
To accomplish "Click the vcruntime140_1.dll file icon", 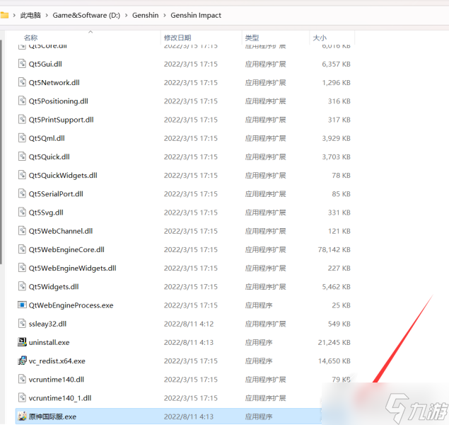I will coord(22,397).
